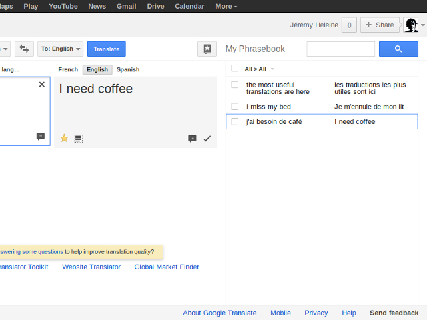427x320 pixels.
Task: Check the 'the most useful translations' row
Action: point(234,85)
